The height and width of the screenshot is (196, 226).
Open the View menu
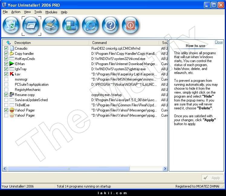coord(27,12)
